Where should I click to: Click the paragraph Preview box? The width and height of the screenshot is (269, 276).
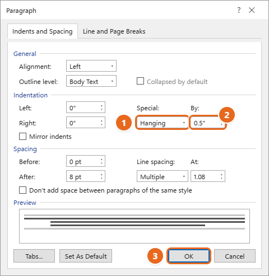click(134, 226)
